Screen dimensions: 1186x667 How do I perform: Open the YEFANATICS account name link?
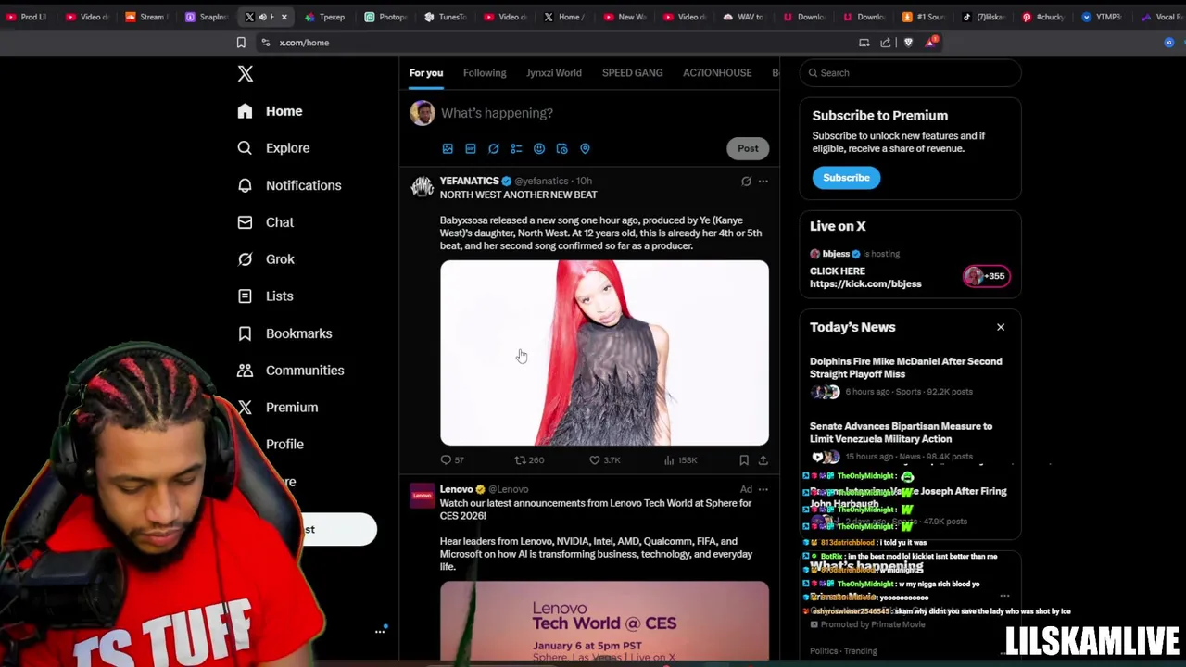469,181
